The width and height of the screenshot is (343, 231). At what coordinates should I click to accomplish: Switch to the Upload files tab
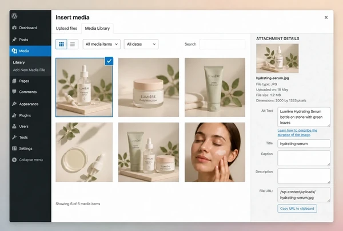coord(66,28)
